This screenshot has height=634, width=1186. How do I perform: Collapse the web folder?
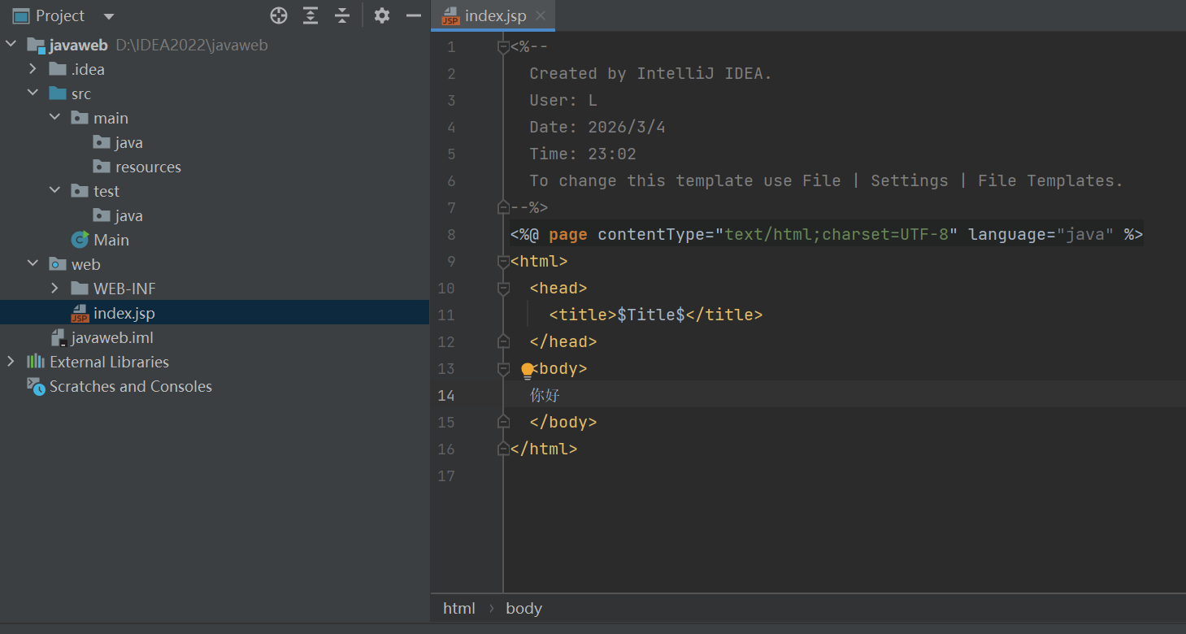click(x=33, y=264)
